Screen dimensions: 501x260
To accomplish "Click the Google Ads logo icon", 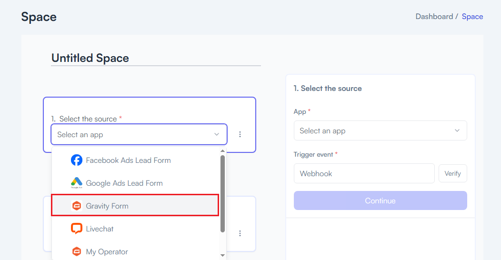I will [x=76, y=183].
